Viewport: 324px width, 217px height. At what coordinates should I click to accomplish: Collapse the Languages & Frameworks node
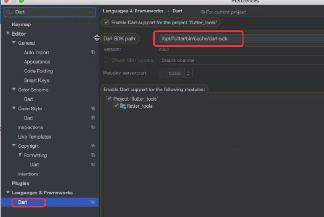(8, 192)
